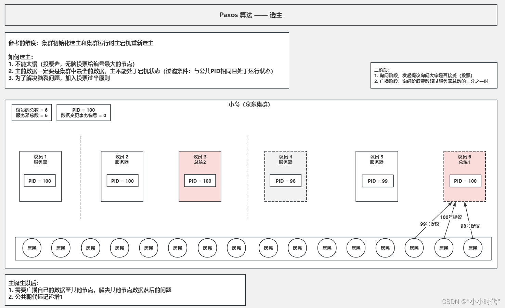Click the PID = 100 box inside 议员 6
Screen dimensions: 505x308
tap(465, 181)
